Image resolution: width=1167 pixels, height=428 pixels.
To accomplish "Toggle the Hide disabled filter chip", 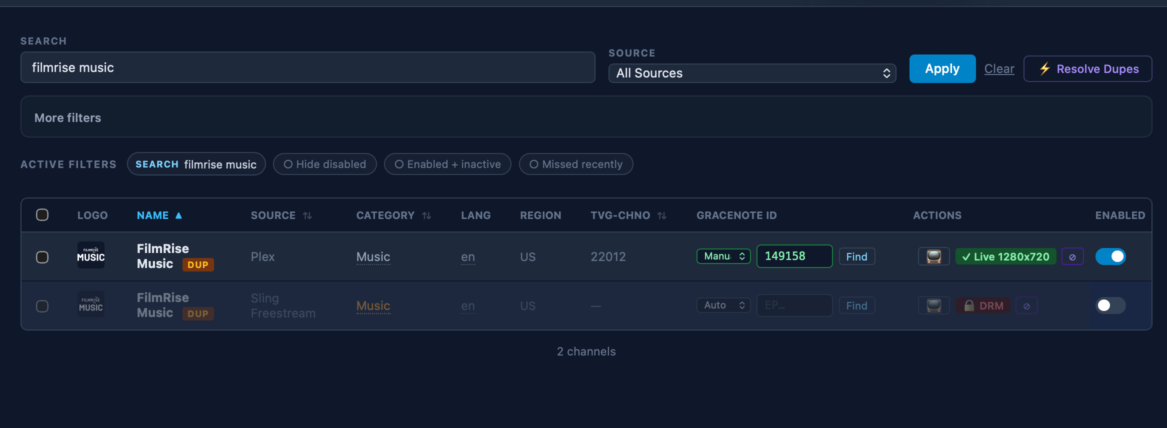I will tap(325, 164).
